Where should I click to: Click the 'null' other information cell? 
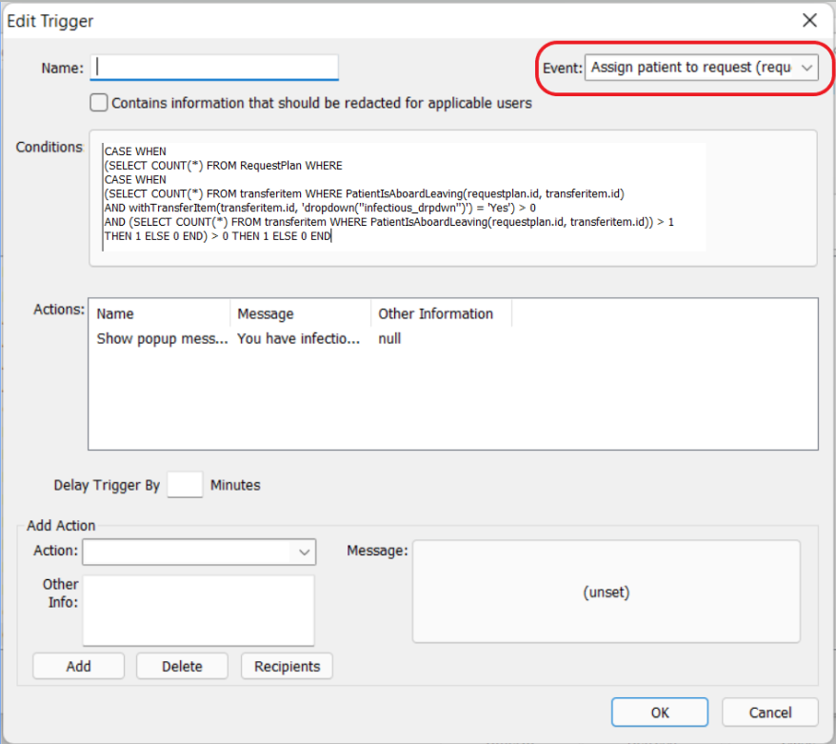(x=389, y=339)
